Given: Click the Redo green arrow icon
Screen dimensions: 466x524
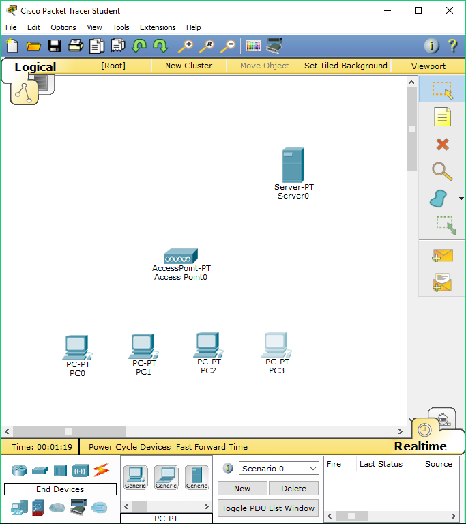Looking at the screenshot, I should (160, 46).
